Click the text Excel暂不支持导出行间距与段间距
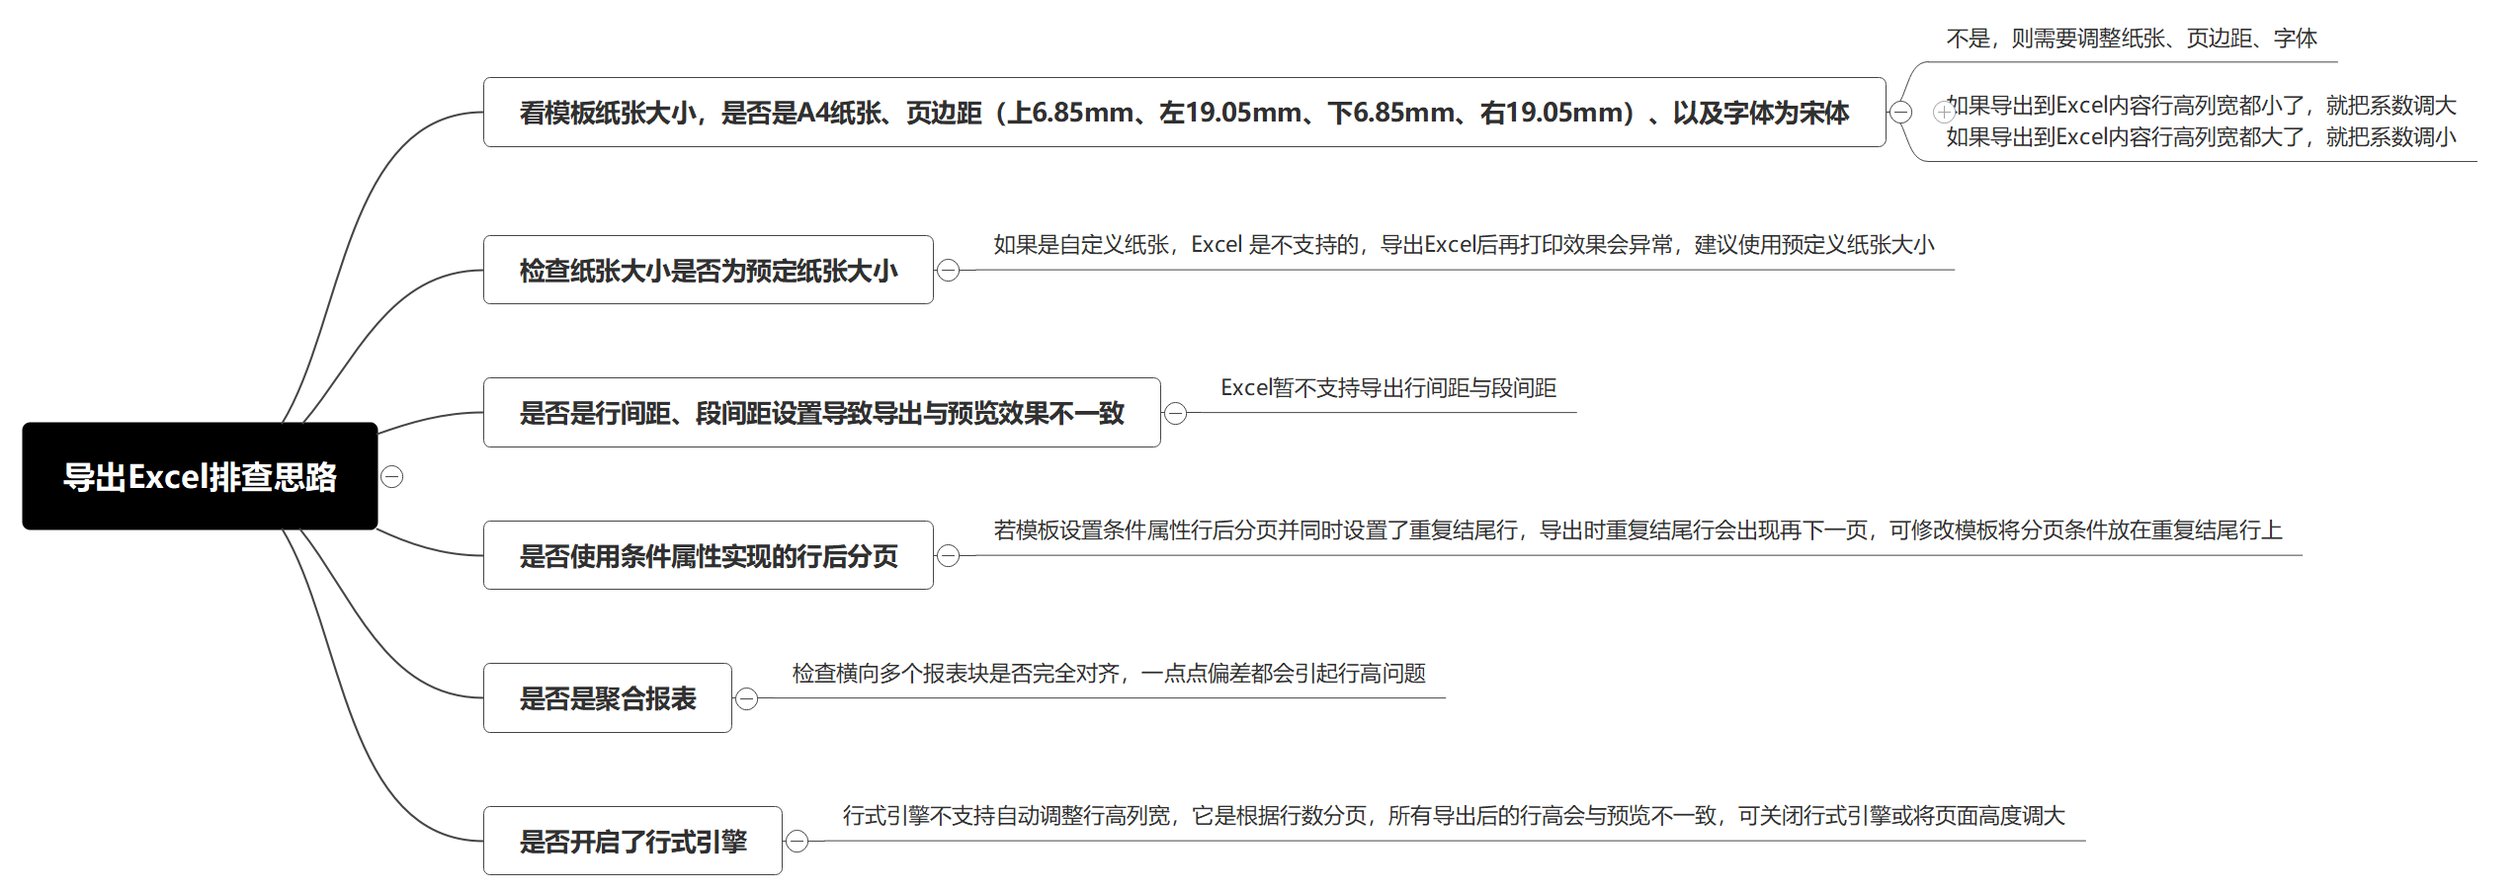The height and width of the screenshot is (892, 2518). (x=1388, y=388)
